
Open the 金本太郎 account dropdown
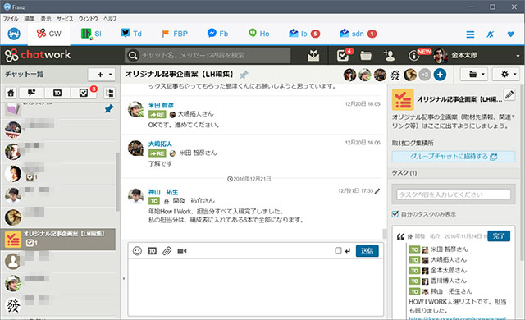click(477, 55)
